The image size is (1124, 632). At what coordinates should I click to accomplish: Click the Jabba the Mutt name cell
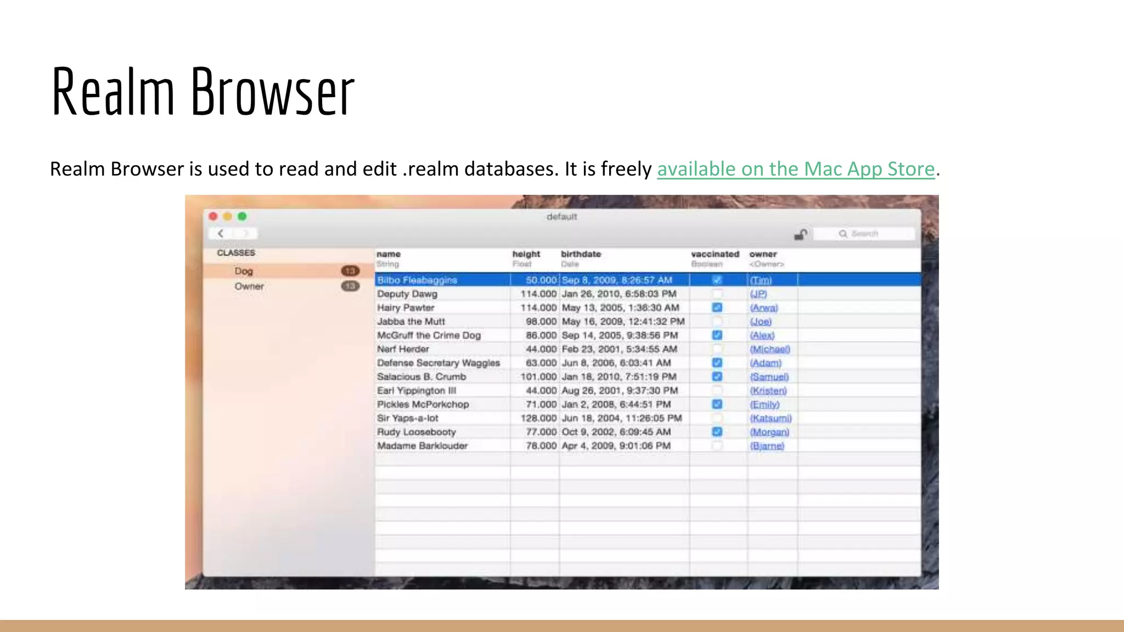coord(442,321)
